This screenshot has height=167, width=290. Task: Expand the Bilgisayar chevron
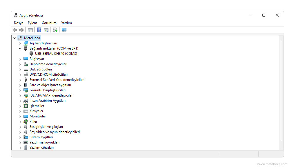point(20,59)
